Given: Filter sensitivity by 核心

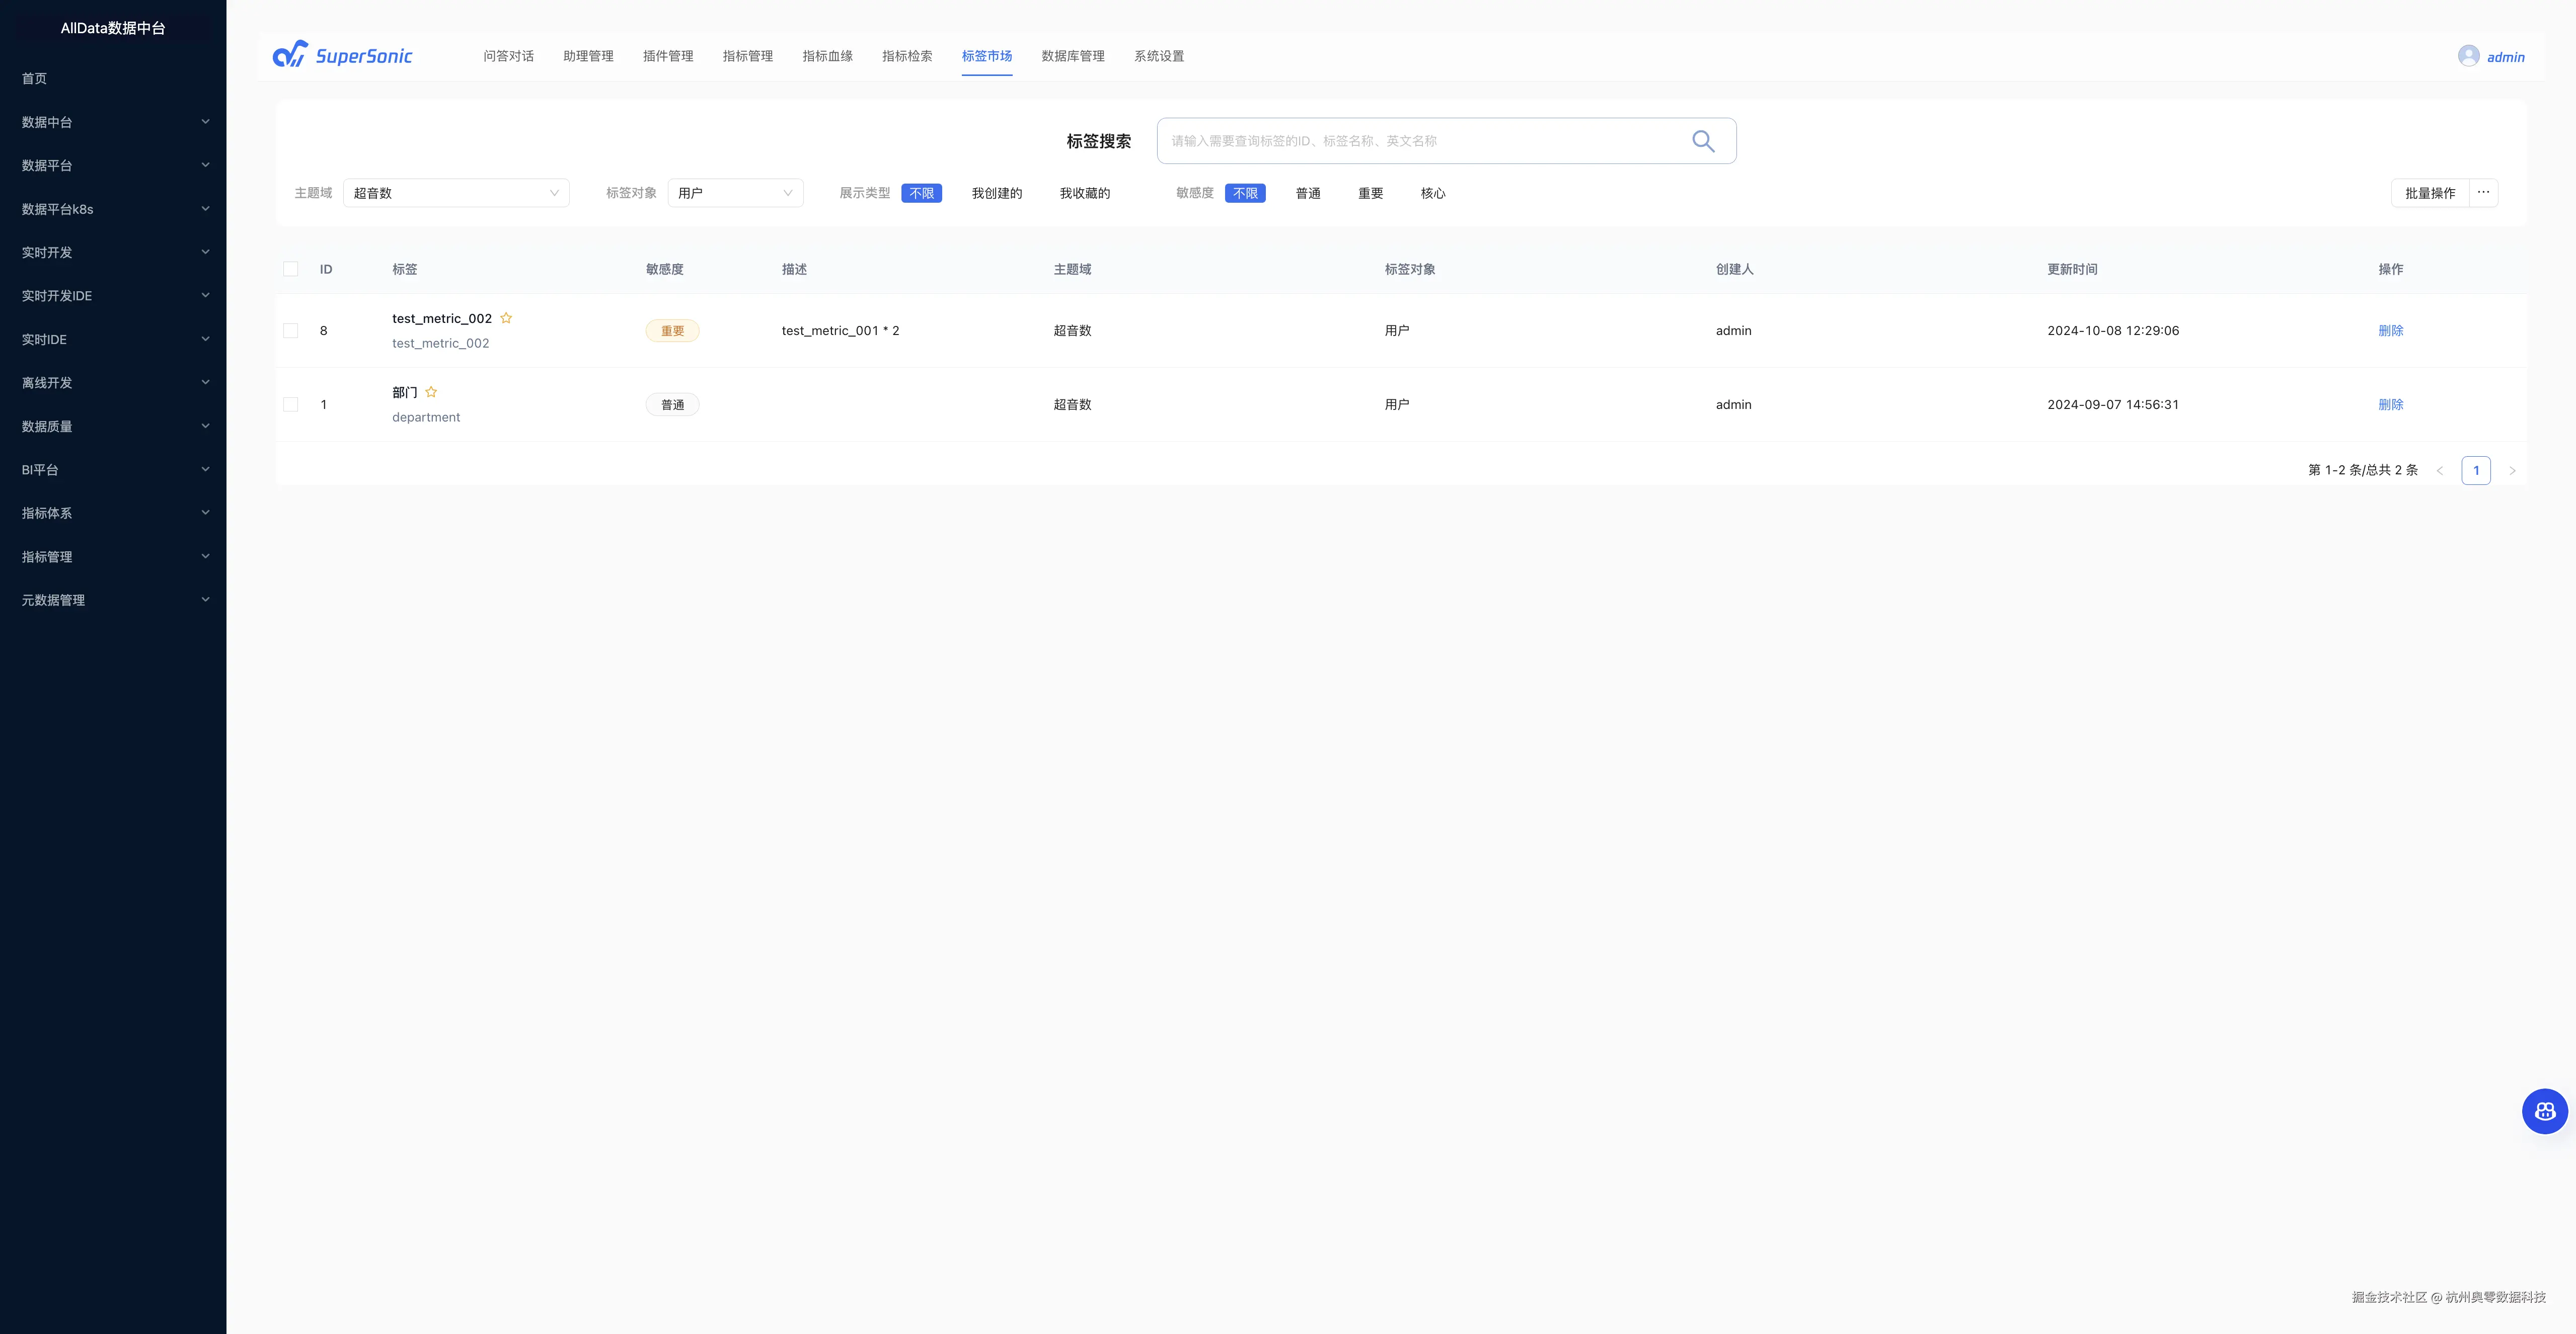Looking at the screenshot, I should (x=1432, y=193).
